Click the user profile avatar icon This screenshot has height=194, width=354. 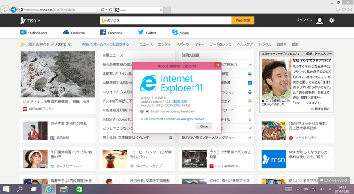point(319,20)
